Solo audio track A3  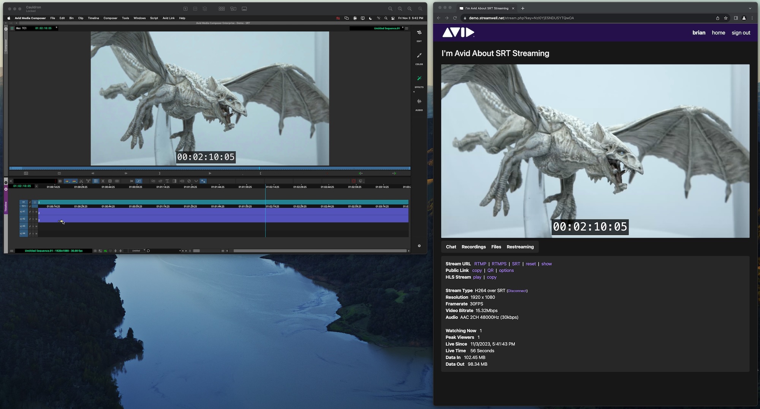pos(33,226)
